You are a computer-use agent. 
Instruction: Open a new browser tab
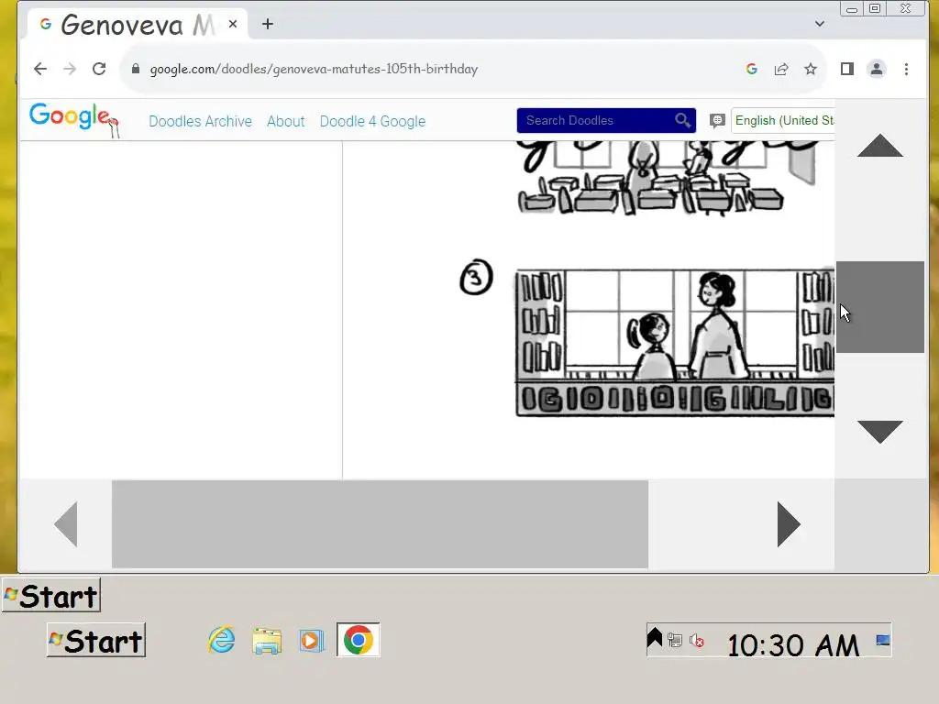click(268, 24)
